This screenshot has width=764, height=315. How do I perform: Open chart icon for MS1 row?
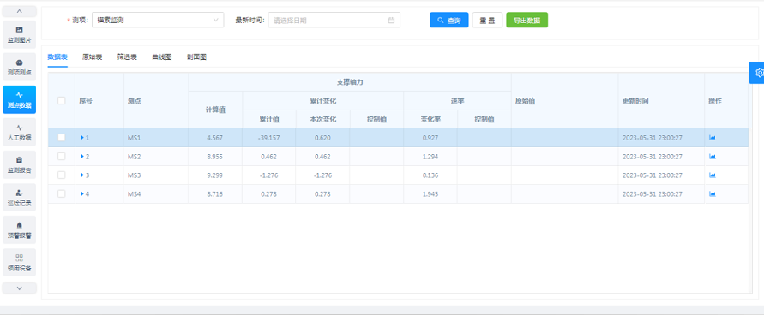pos(713,138)
